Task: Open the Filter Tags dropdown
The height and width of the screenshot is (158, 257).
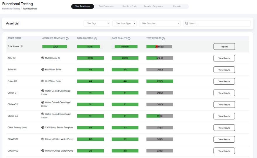Action: point(97,23)
